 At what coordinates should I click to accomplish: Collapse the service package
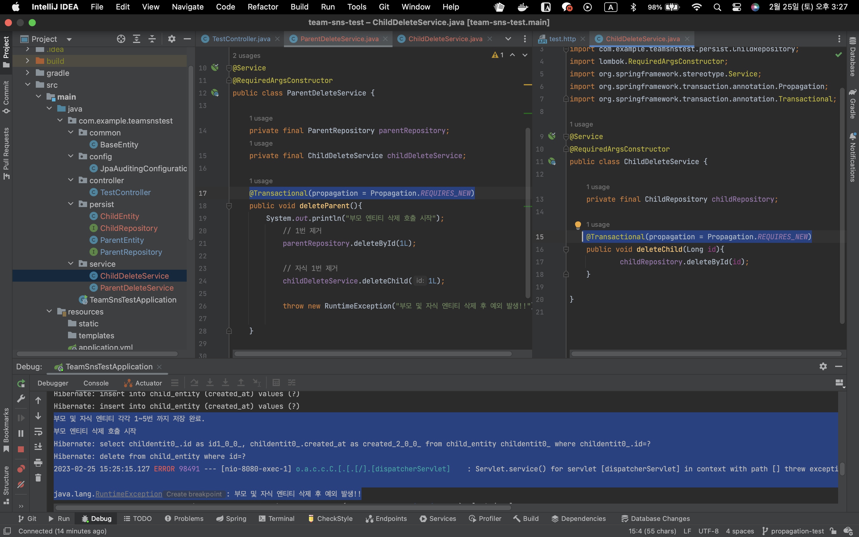coord(71,263)
